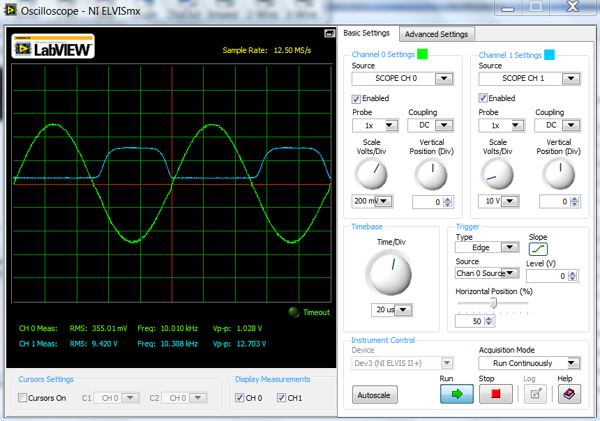
Task: Click the Channel 0 Vertical Position value field
Action: 428,202
